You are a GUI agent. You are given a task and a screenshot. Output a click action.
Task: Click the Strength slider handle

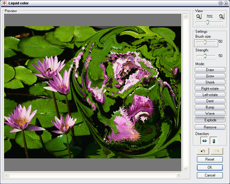pos(205,56)
